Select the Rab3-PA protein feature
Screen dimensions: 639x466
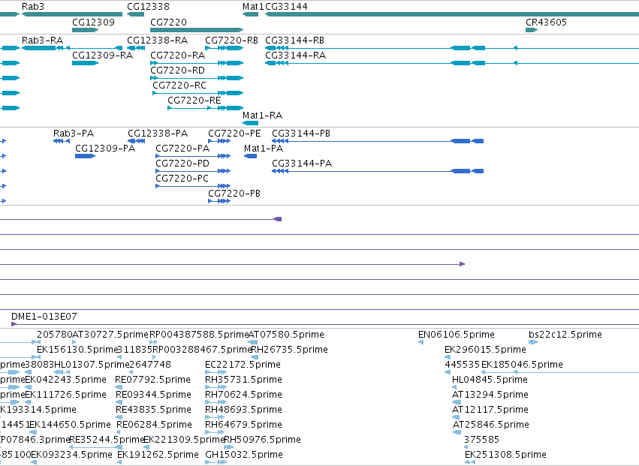pos(62,141)
